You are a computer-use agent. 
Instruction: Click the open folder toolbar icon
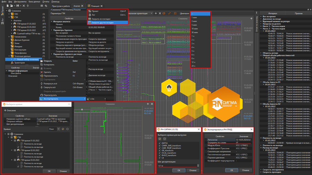(12, 6)
